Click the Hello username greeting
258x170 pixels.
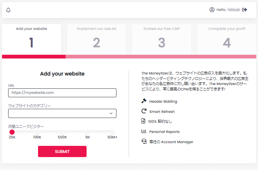tap(228, 10)
